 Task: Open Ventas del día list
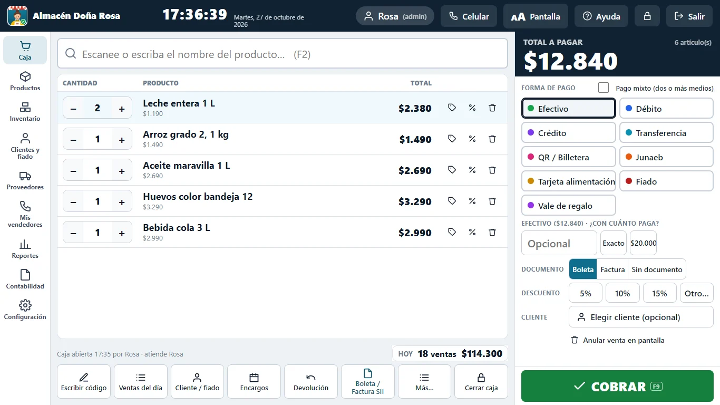[141, 382]
